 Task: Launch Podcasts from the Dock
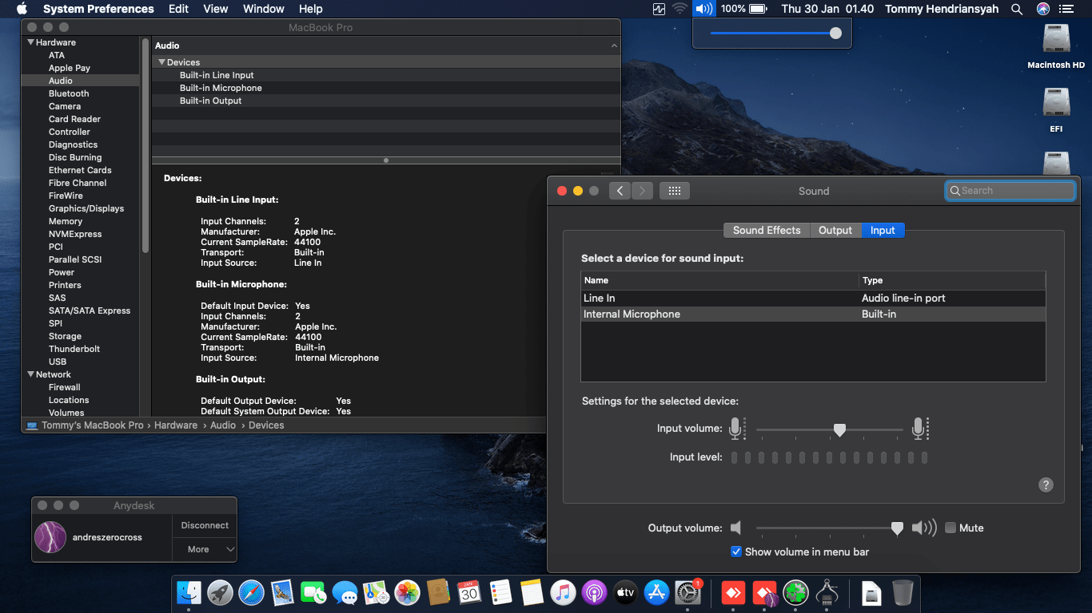594,593
